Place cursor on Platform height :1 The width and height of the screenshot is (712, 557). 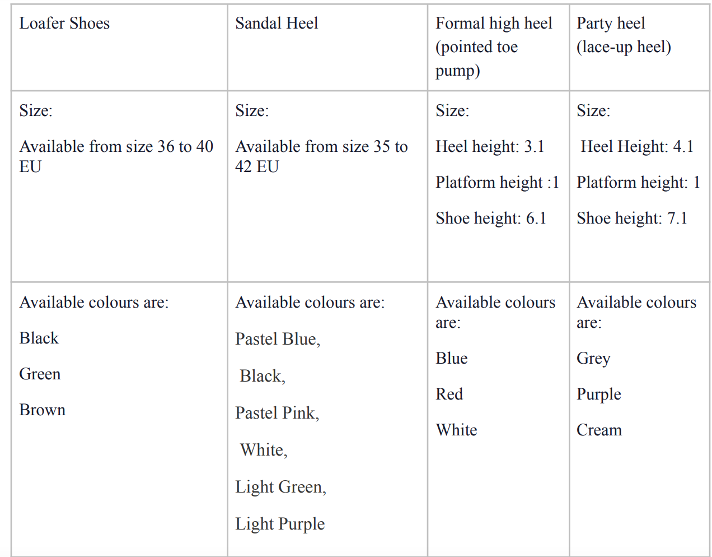pyautogui.click(x=497, y=183)
